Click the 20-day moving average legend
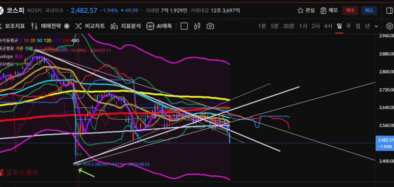The height and width of the screenshot is (187, 394). coord(33,40)
